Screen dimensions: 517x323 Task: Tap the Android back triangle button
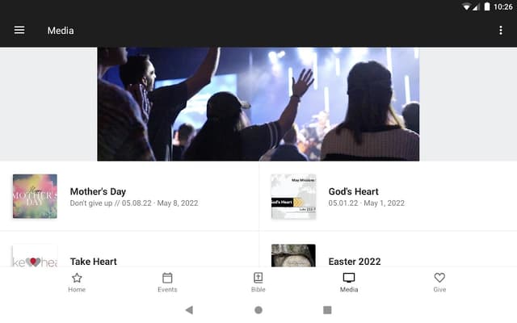(189, 310)
